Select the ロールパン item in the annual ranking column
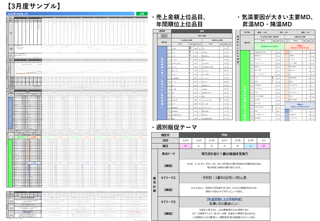Image resolution: width=320 pixels, height=221 pixels. point(206,71)
